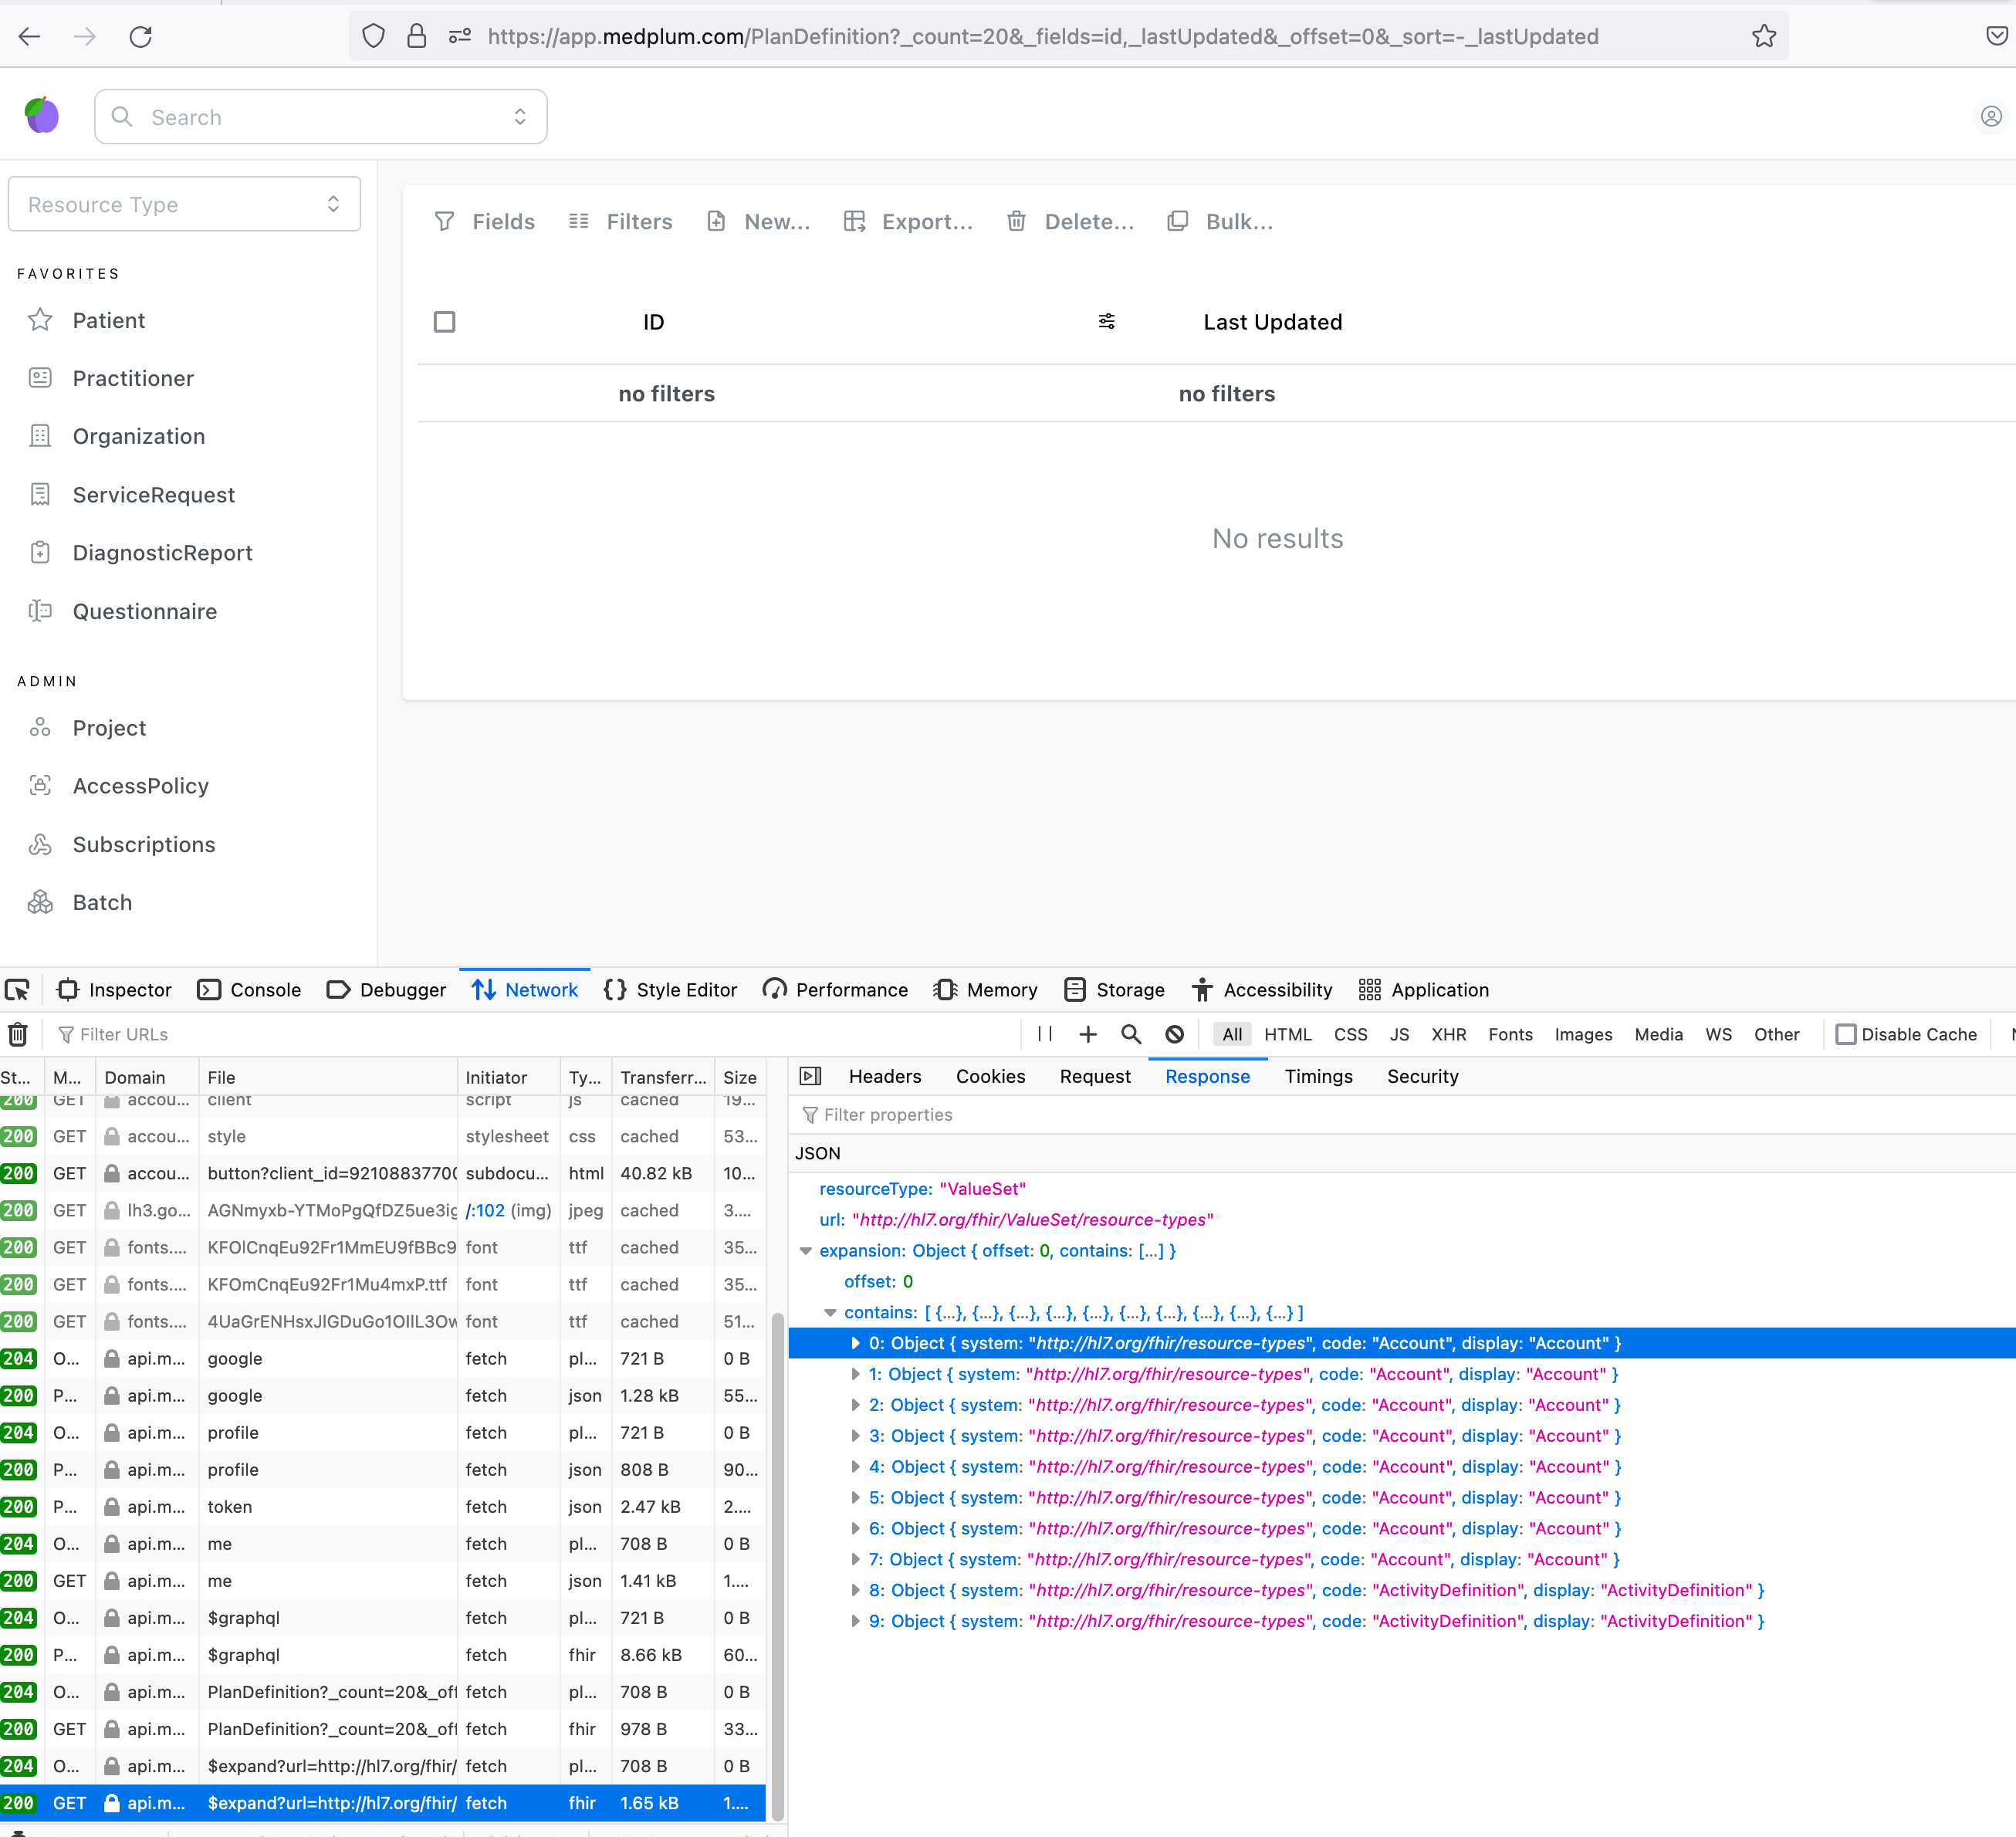This screenshot has height=1837, width=2016.
Task: Switch to the Cookies tab
Action: [x=990, y=1076]
